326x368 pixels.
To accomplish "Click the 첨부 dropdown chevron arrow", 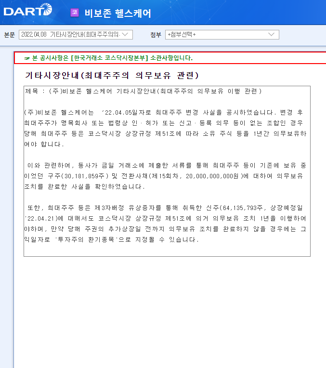I will [271, 35].
